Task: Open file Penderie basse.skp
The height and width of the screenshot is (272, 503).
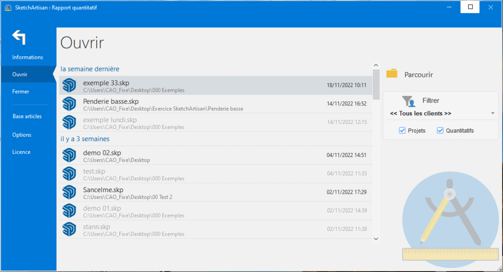Action: pos(216,104)
